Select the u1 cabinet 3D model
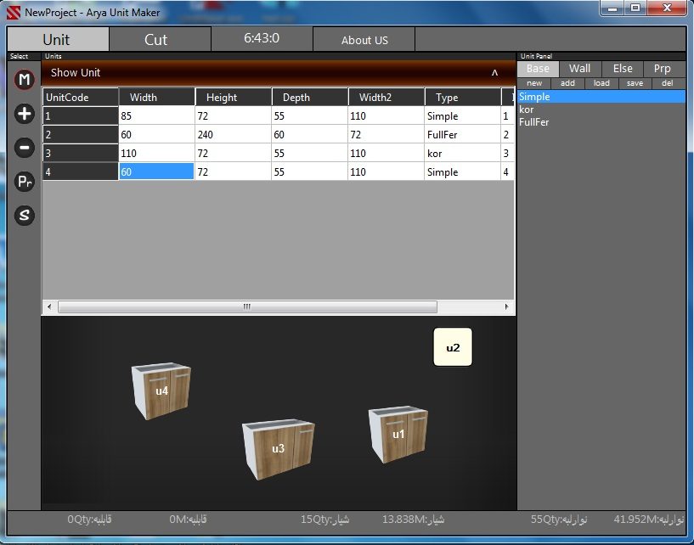694x545 pixels. (x=397, y=434)
